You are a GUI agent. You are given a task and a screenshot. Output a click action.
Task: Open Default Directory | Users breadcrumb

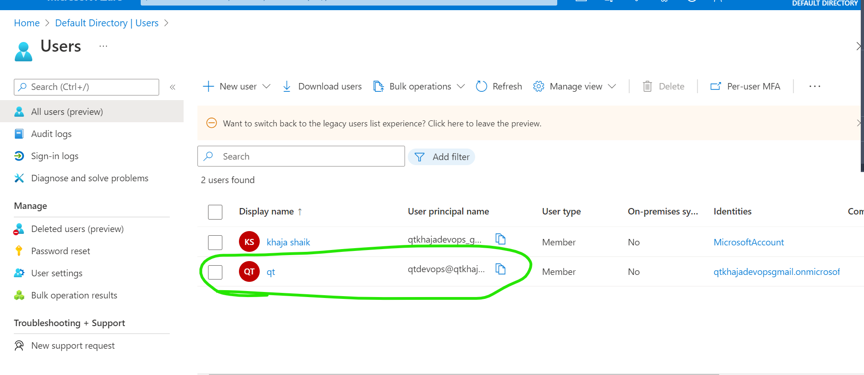tap(107, 23)
